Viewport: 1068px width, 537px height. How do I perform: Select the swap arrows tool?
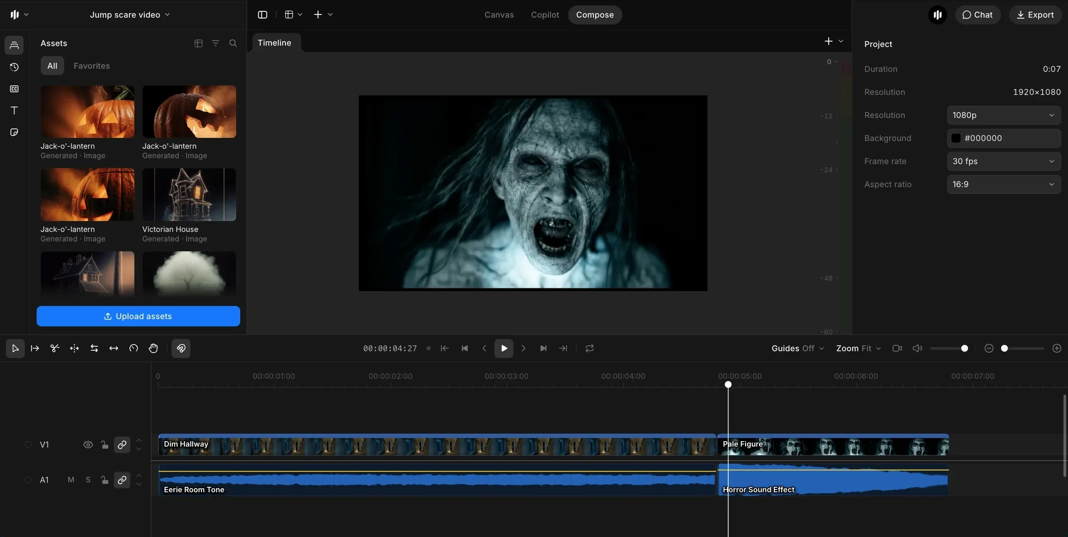94,348
